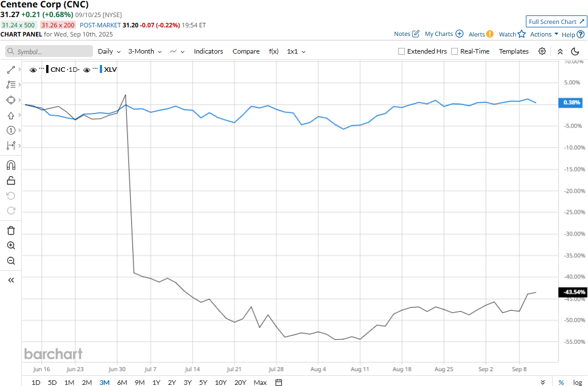Toggle log scale on the chart

pos(578,382)
